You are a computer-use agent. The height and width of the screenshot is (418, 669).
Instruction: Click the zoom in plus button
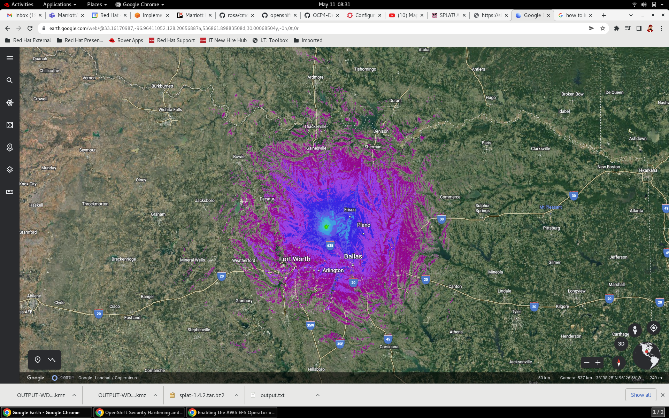tap(598, 363)
